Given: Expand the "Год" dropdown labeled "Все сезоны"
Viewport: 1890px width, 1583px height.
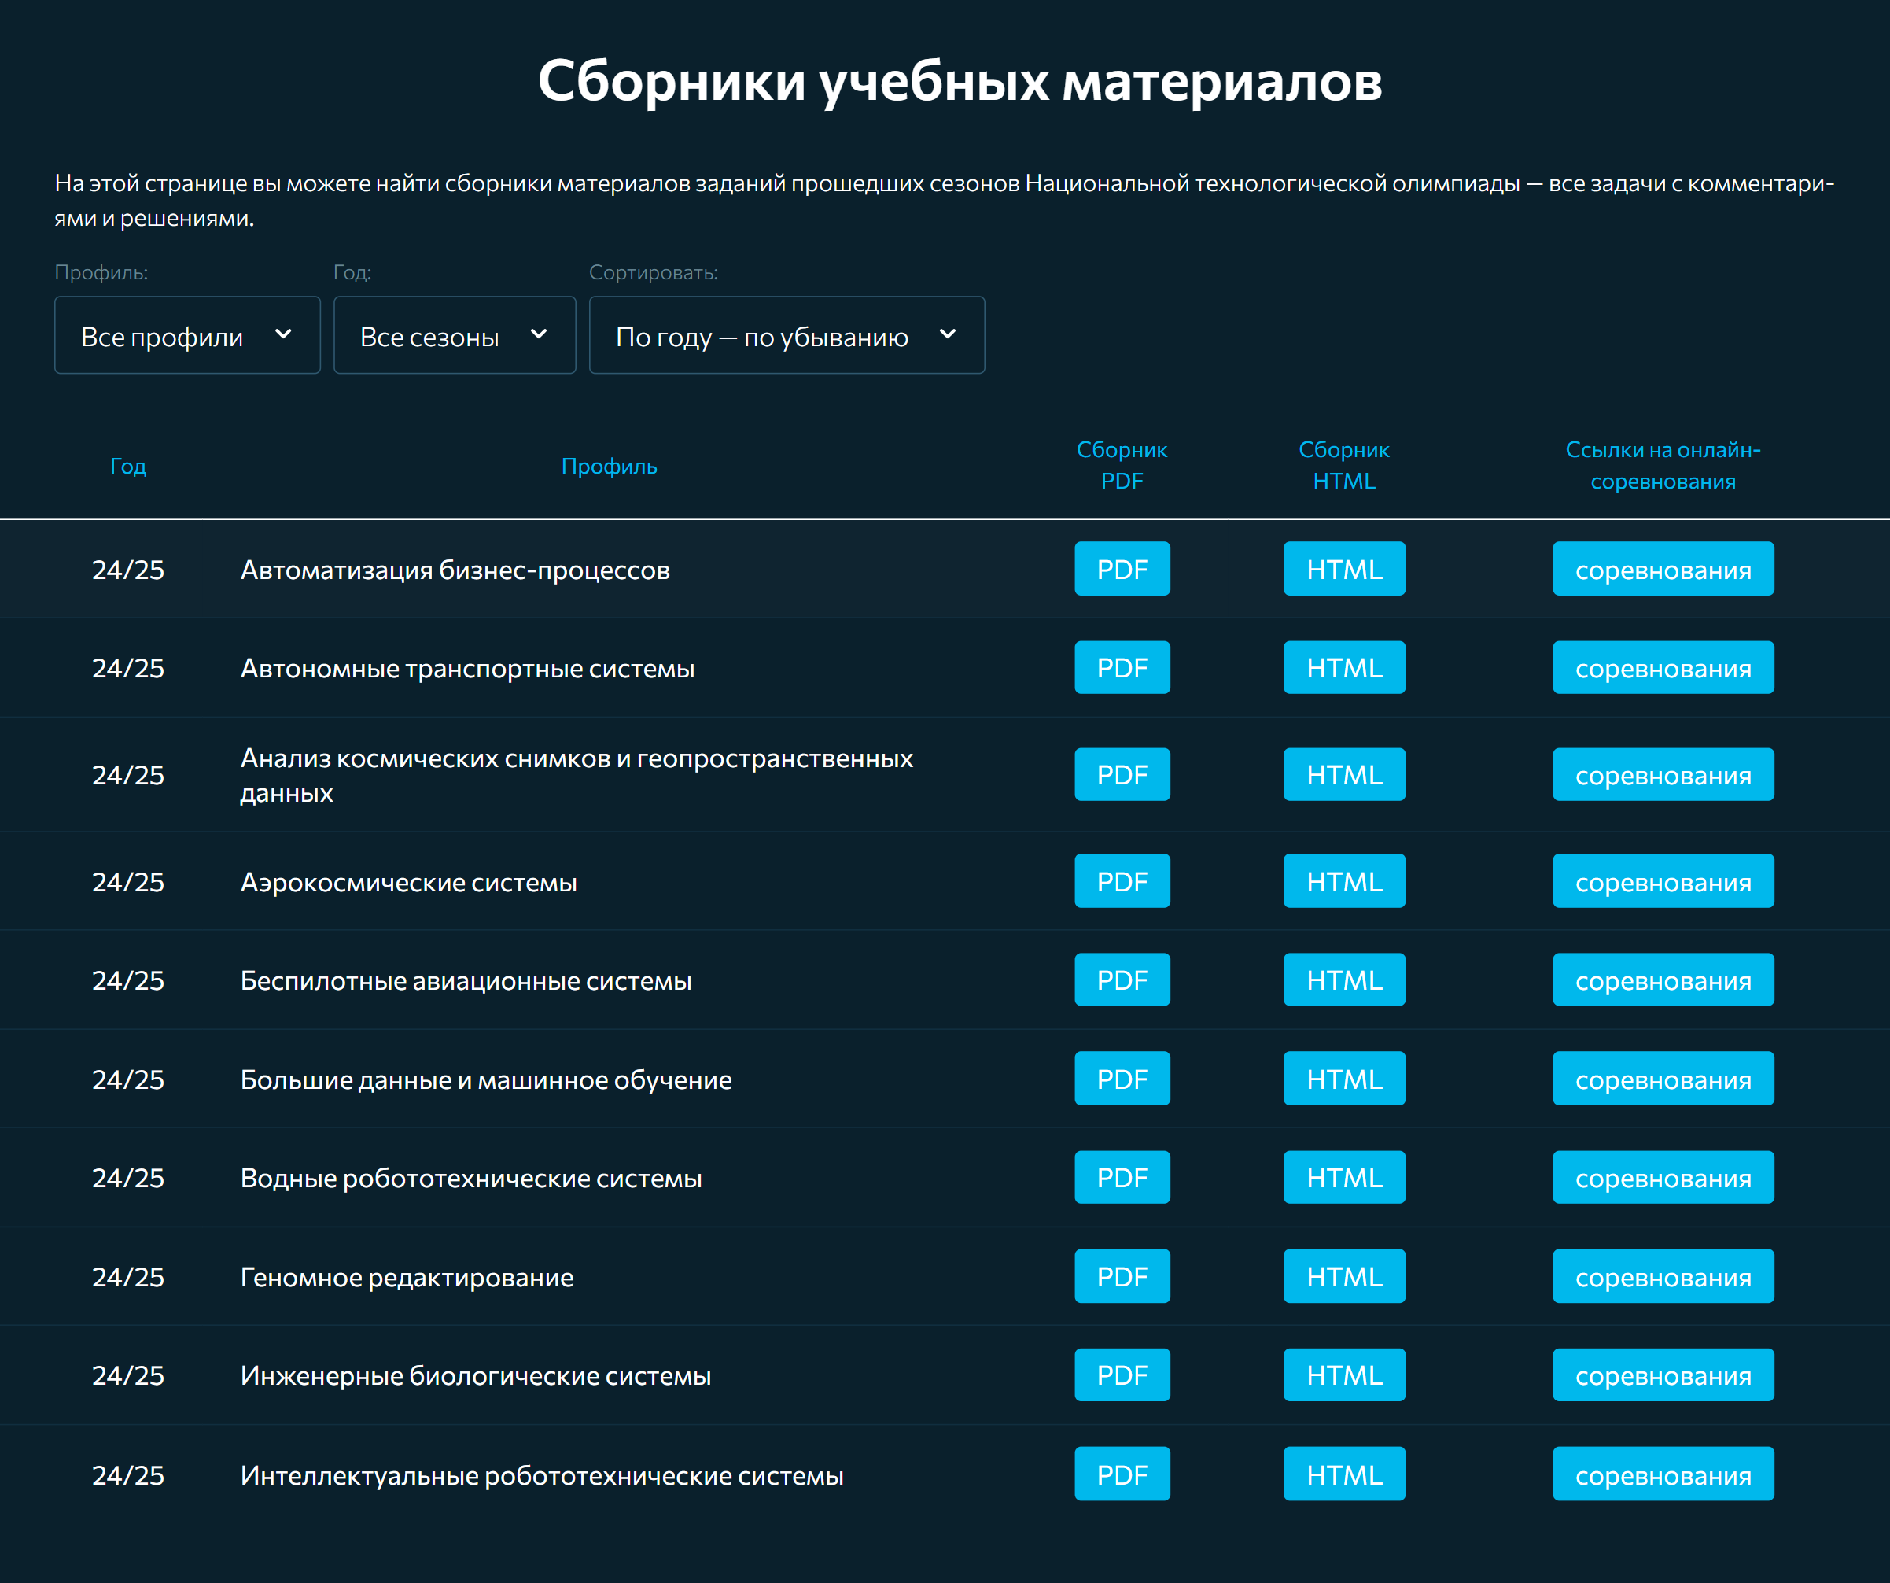Looking at the screenshot, I should coord(454,335).
